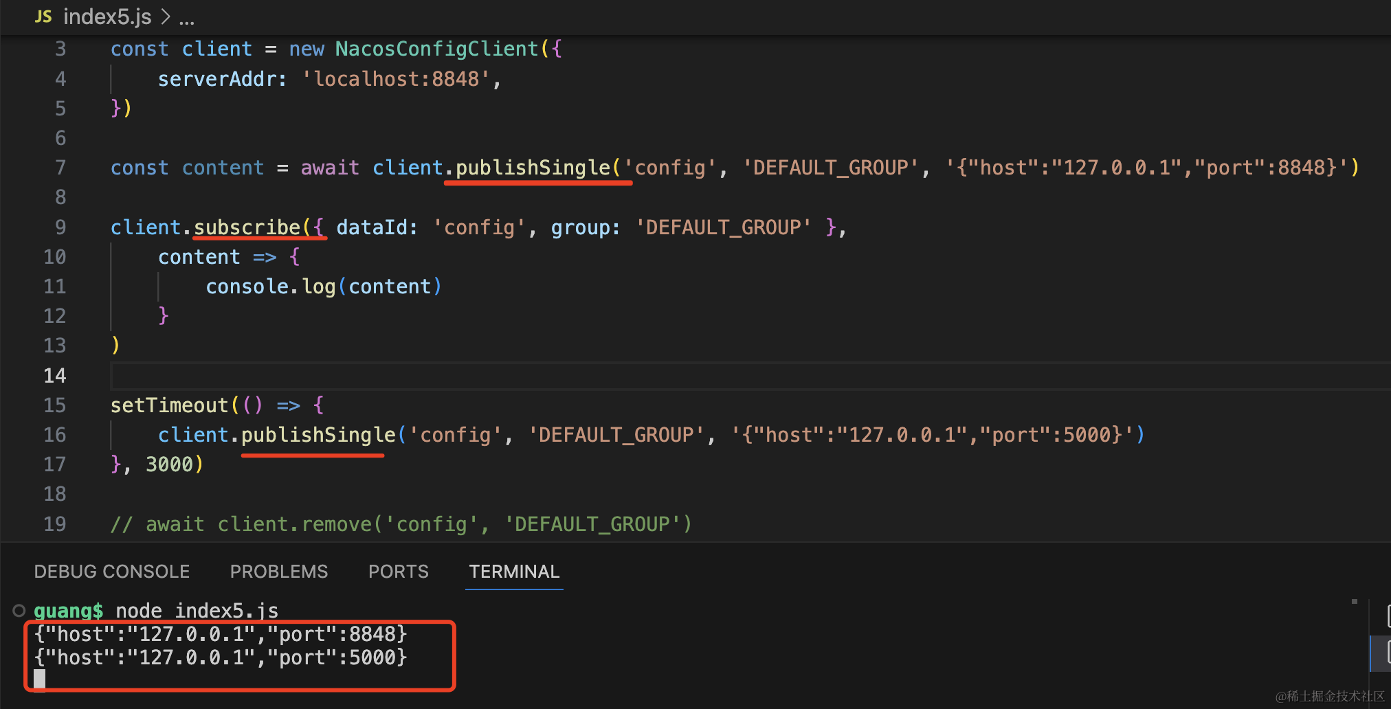Select the PORTS tab
Image resolution: width=1391 pixels, height=709 pixels.
398,572
